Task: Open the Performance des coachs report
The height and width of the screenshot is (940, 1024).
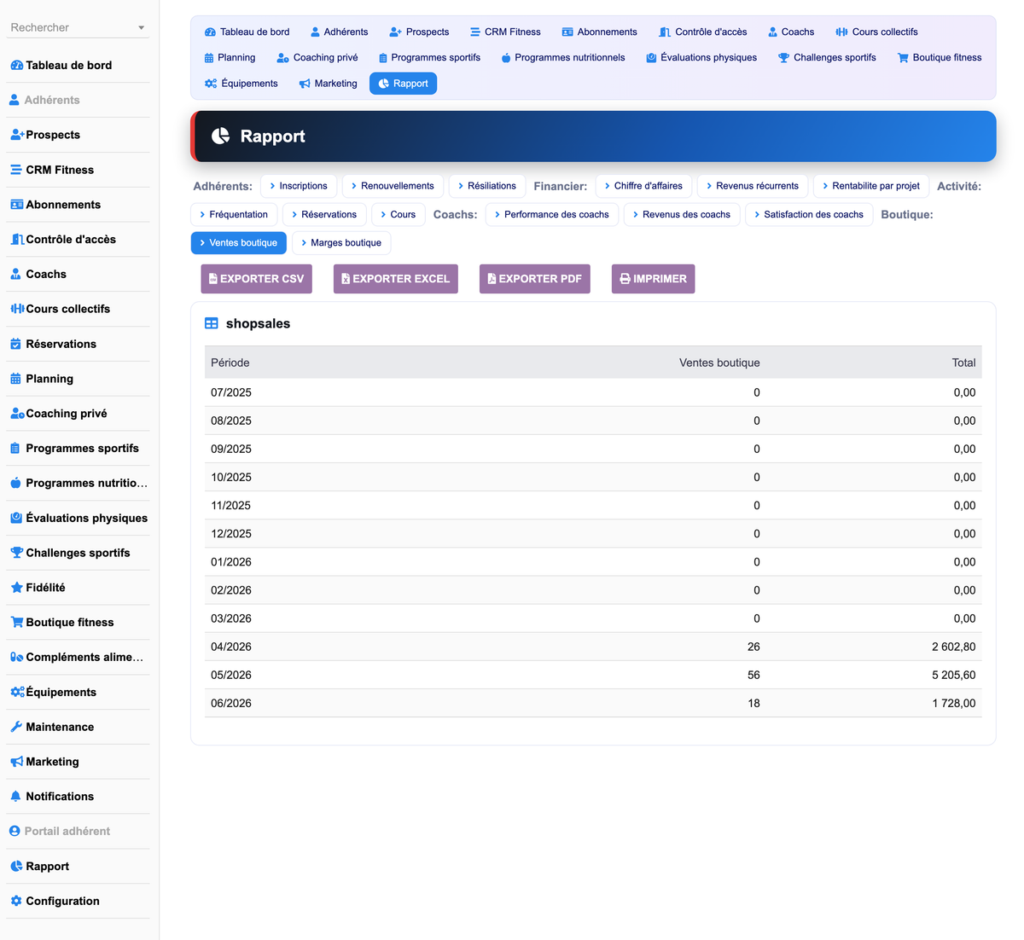Action: click(x=552, y=214)
